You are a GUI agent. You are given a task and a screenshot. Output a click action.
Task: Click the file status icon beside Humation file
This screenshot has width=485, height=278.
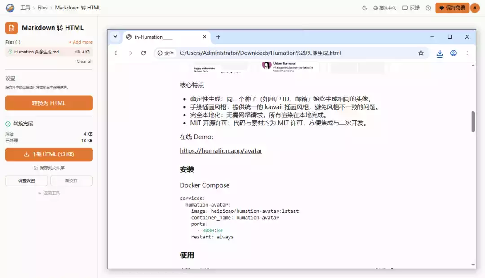coord(10,52)
